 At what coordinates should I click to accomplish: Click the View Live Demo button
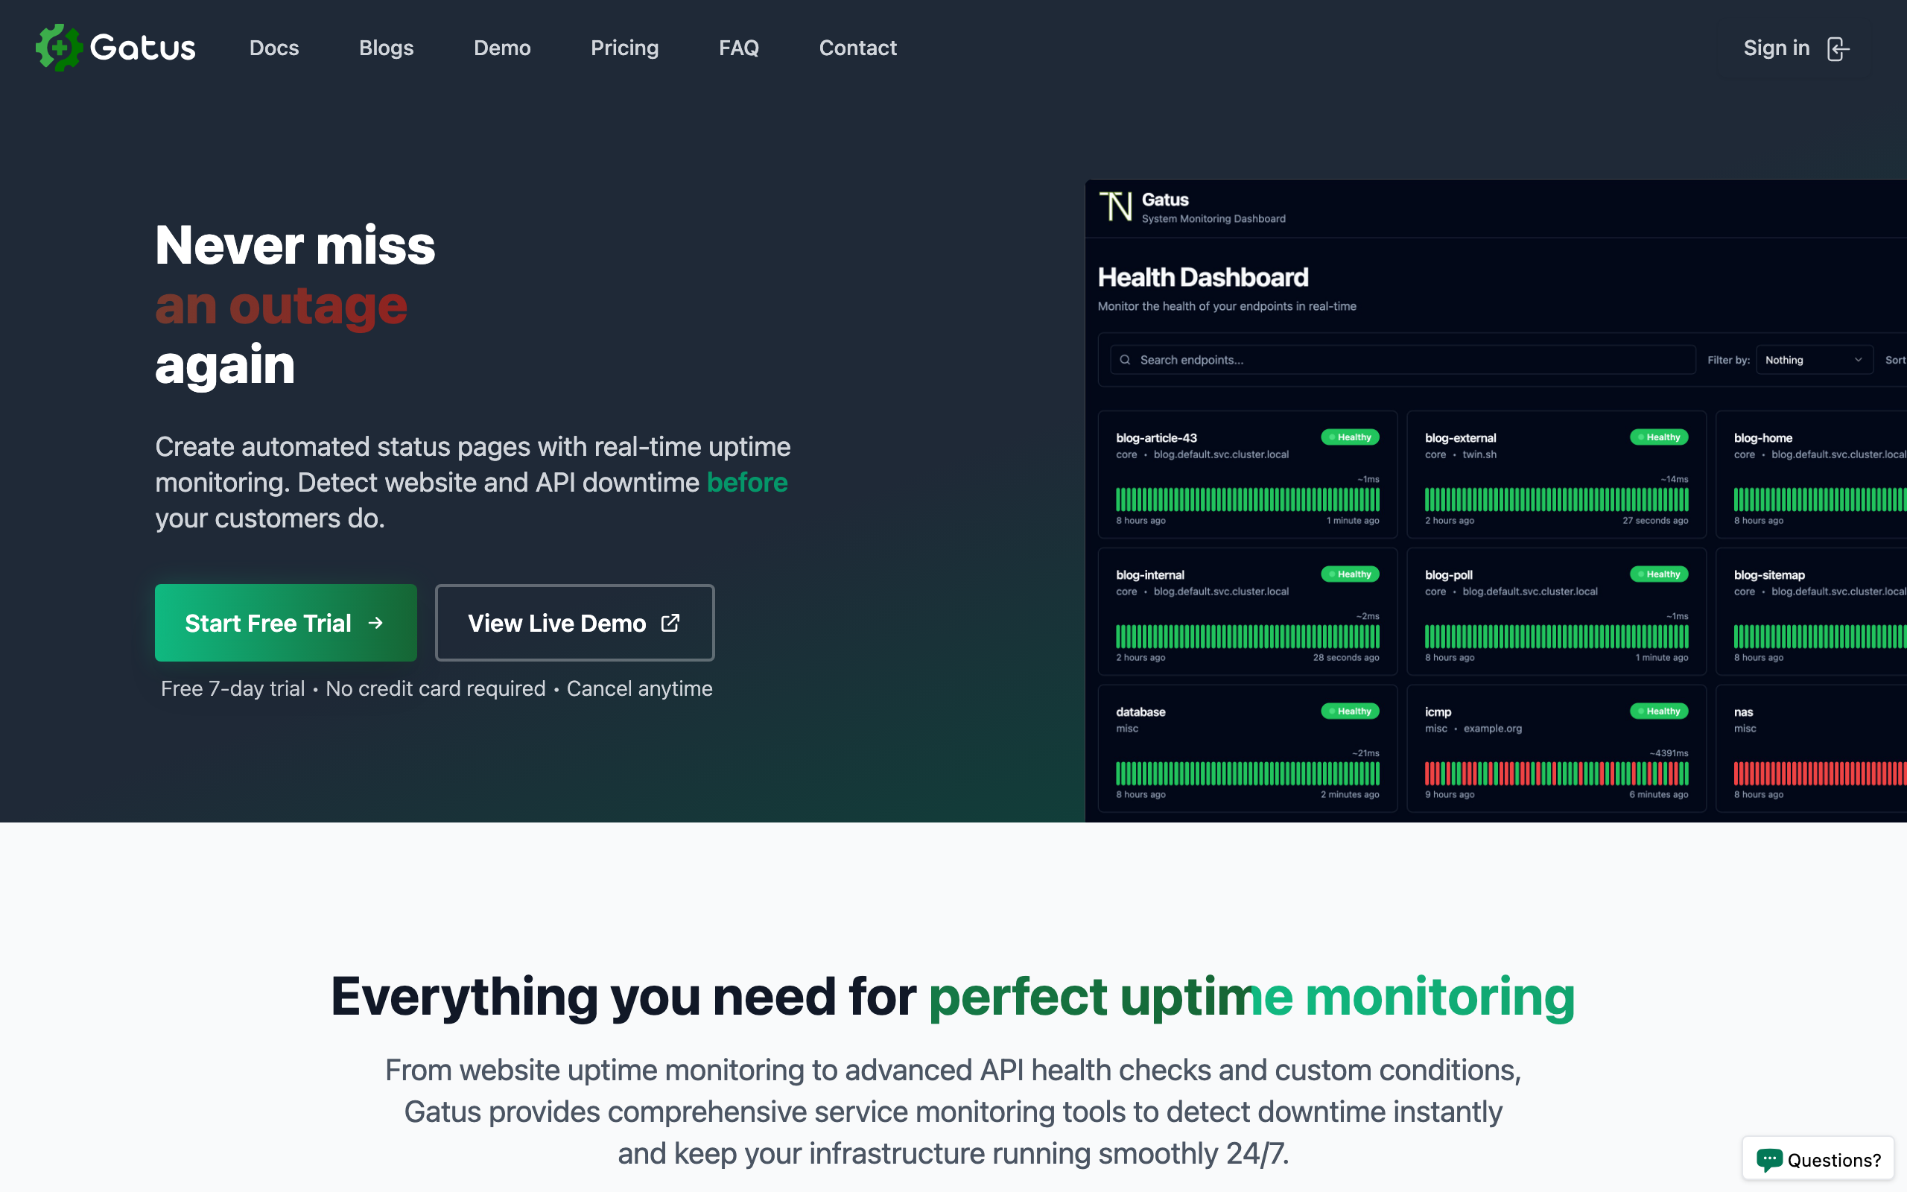tap(574, 623)
